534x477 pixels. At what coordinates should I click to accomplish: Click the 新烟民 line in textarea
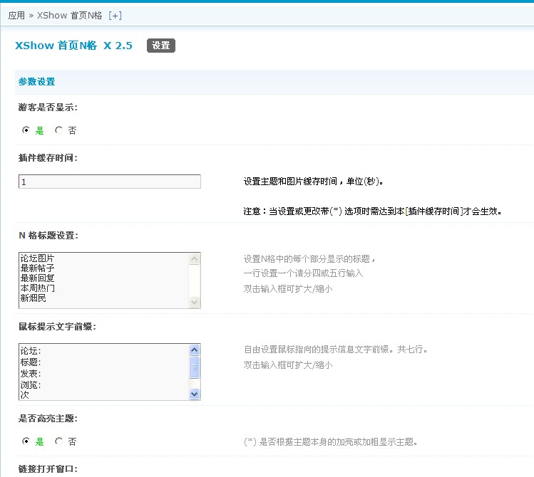33,298
